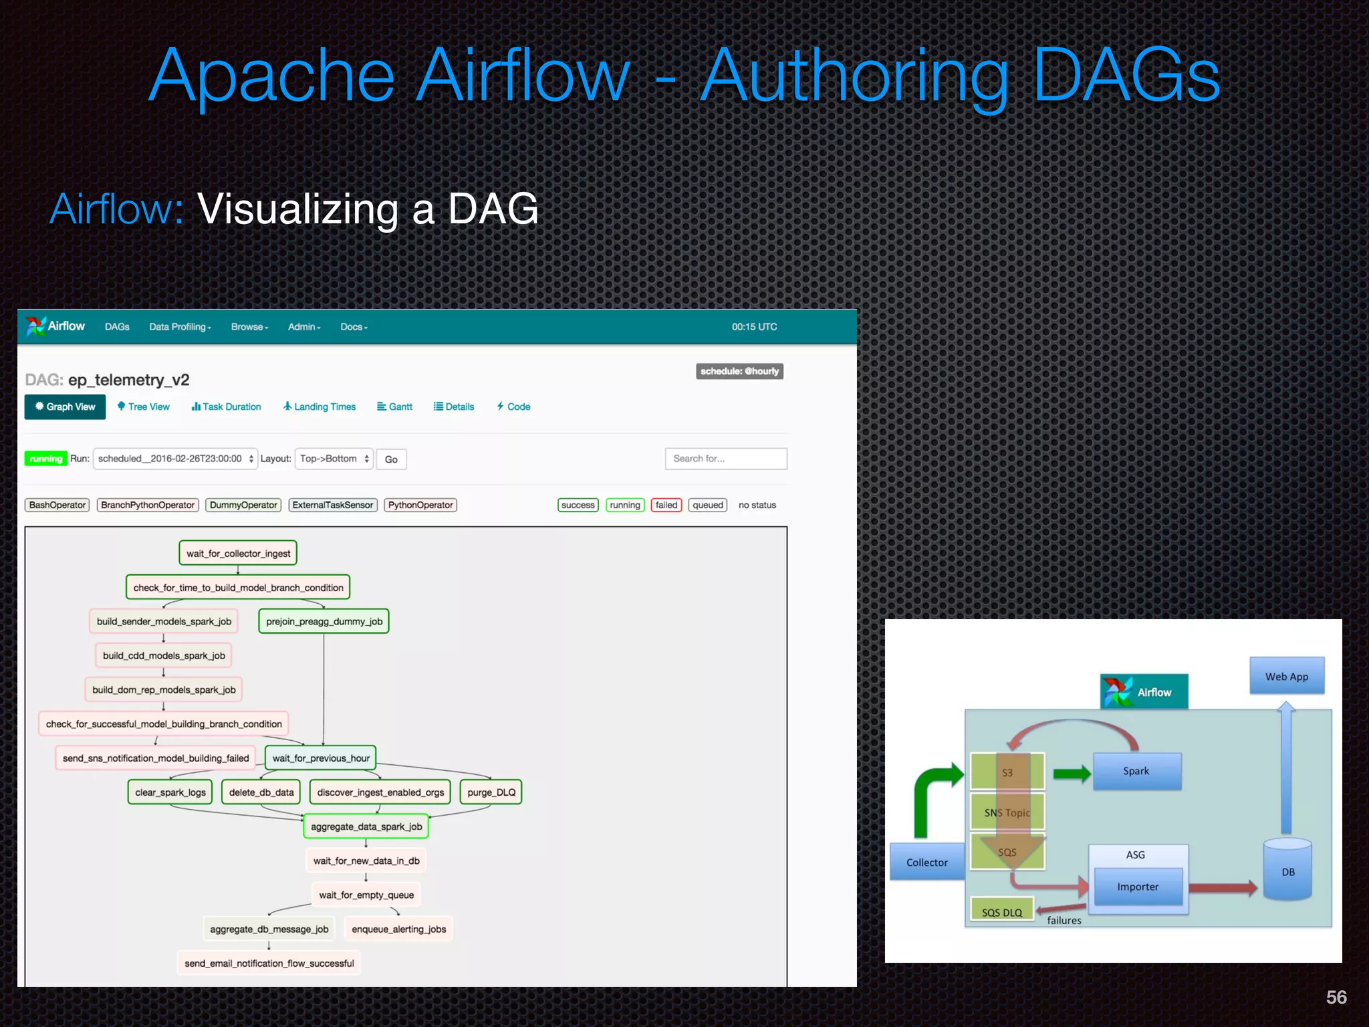
Task: Switch to the Details tab
Action: [x=454, y=407]
